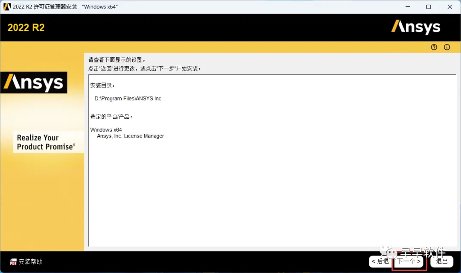Minimize the installer window

[408, 7]
